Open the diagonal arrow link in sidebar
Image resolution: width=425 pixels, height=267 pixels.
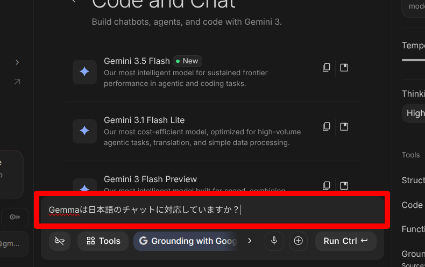tap(17, 82)
